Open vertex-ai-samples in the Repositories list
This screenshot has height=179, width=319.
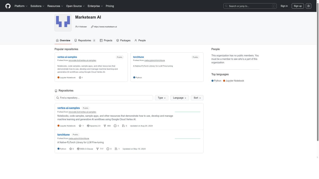(69, 108)
